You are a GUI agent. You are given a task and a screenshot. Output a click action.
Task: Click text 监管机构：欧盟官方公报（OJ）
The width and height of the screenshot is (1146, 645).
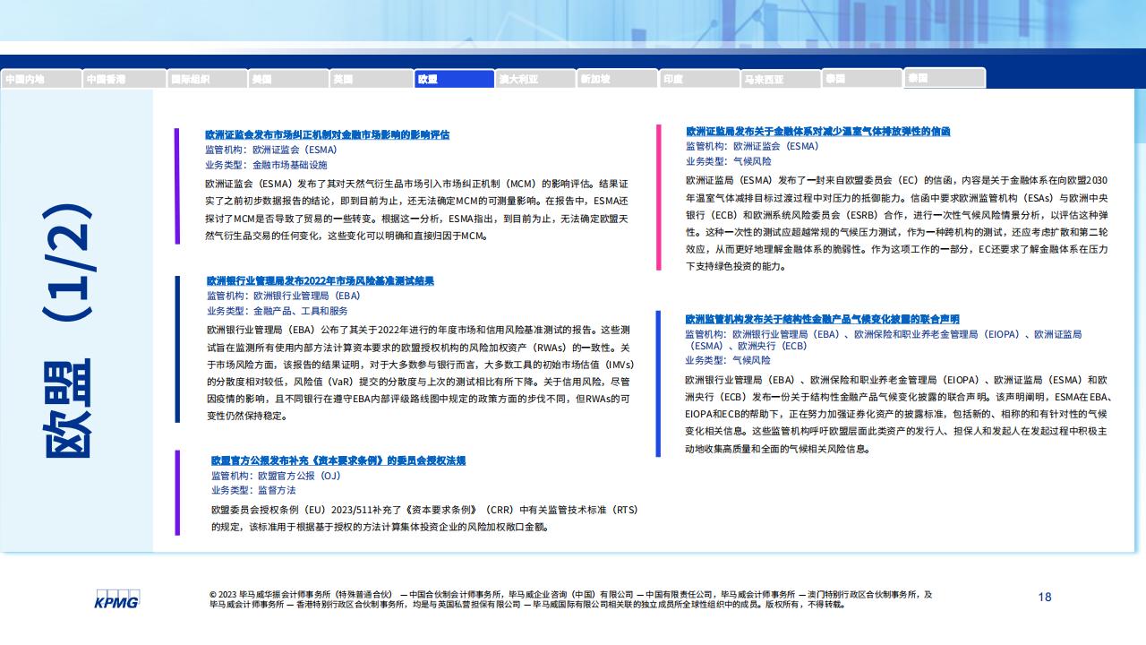[x=276, y=476]
